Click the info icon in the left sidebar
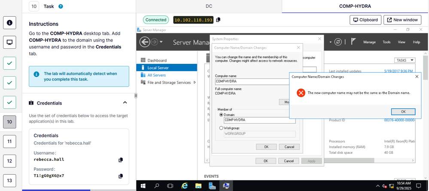 (9, 22)
